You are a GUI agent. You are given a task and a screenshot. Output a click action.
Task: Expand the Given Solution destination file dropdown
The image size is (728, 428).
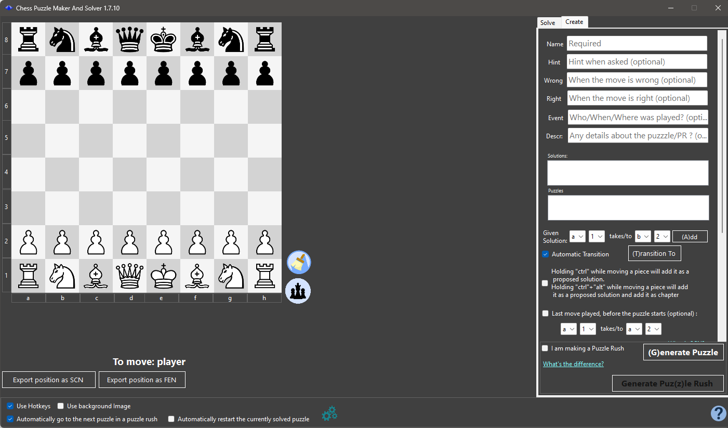(643, 237)
